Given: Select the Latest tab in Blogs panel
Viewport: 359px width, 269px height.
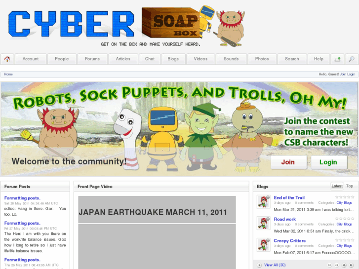Looking at the screenshot, I should 337,186.
